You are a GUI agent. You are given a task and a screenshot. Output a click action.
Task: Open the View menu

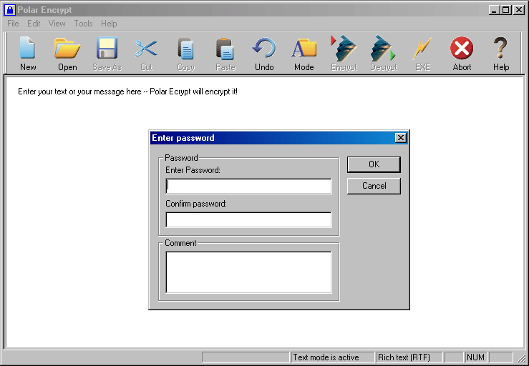coord(57,24)
